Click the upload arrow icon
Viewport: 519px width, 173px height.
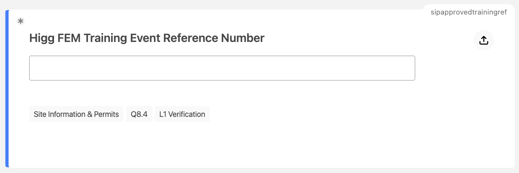pos(483,40)
